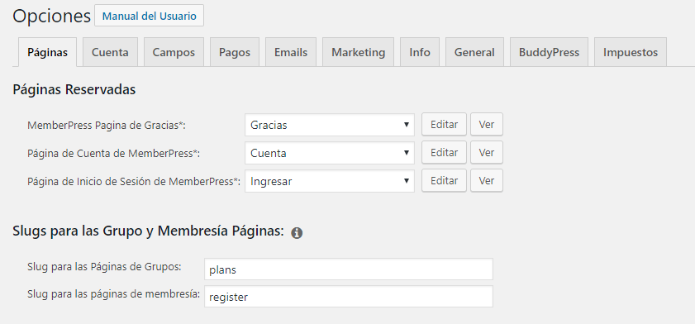This screenshot has height=324, width=695.
Task: Go to the Pagos tab
Action: pyautogui.click(x=235, y=52)
